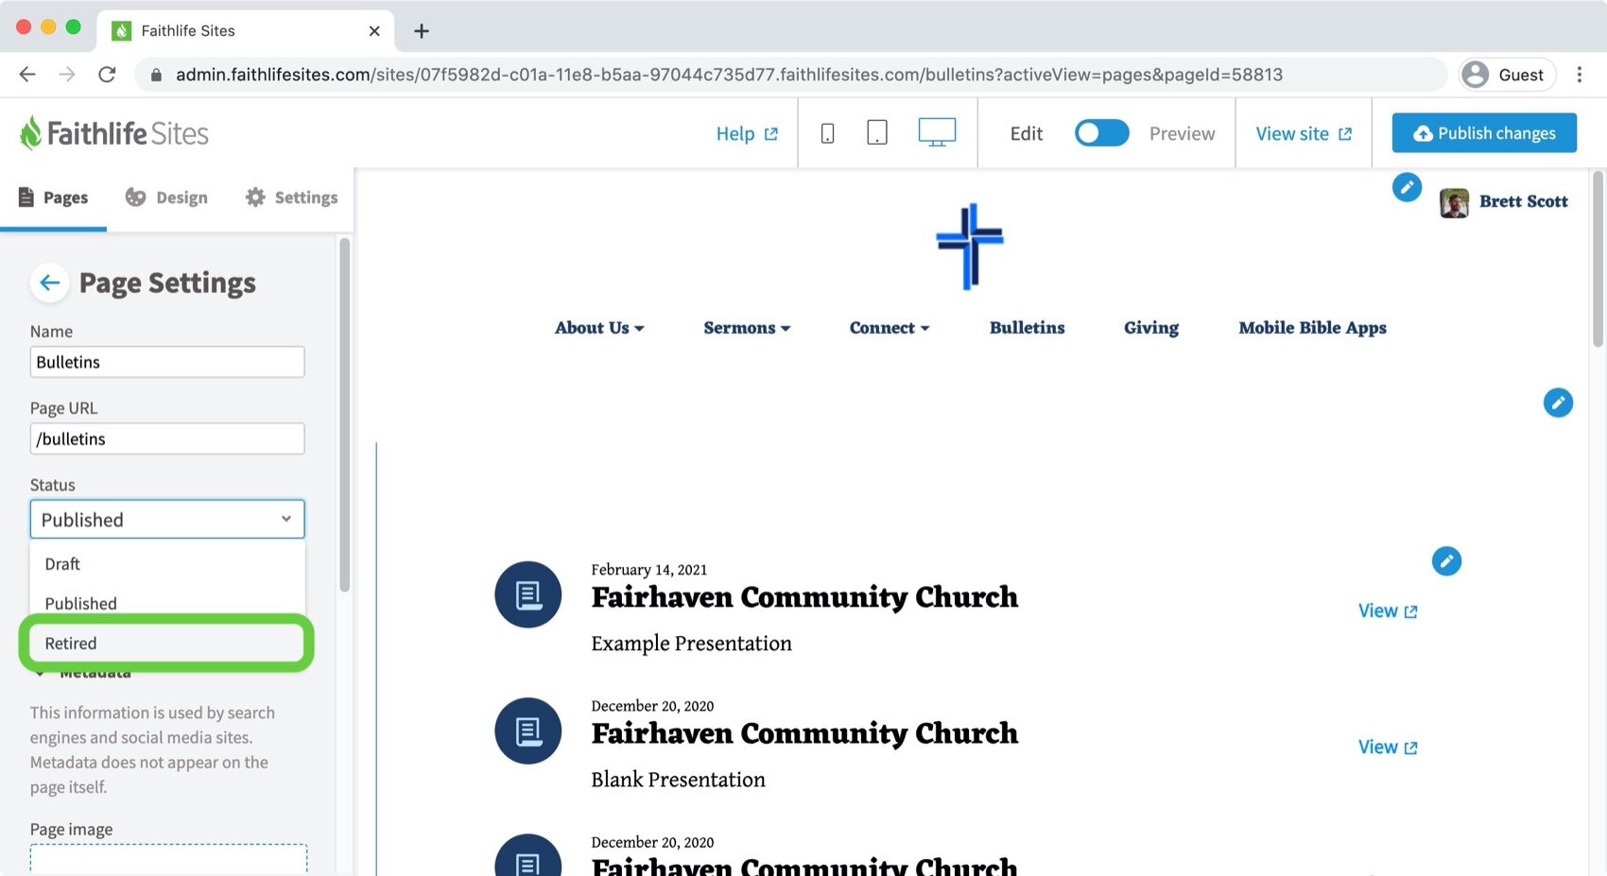1607x876 pixels.
Task: Select desktop monitor preview icon
Action: click(937, 132)
